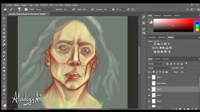
Task: Add a Vibrance triangle adjustment
Action: pos(169,44)
